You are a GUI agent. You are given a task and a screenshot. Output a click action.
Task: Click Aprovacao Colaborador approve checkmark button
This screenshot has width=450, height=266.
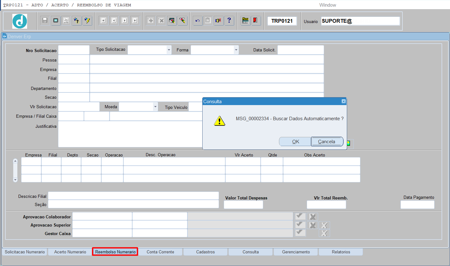(300, 216)
